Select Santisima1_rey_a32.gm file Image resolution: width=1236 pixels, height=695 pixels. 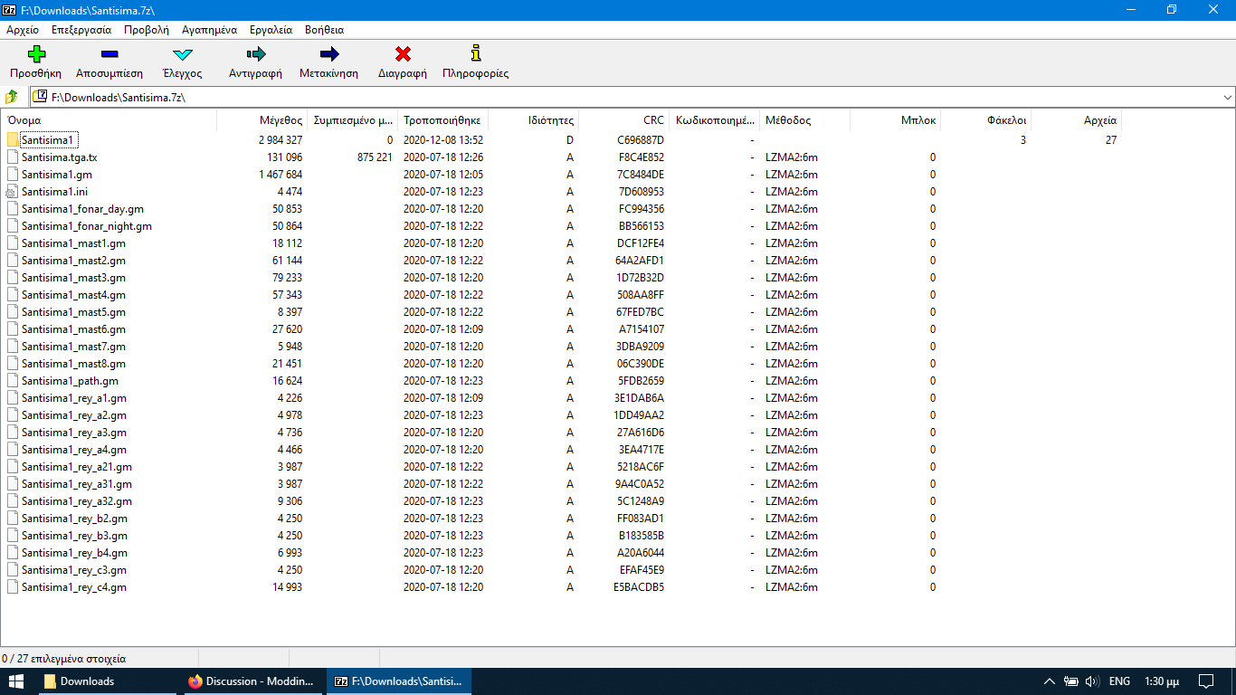click(77, 501)
